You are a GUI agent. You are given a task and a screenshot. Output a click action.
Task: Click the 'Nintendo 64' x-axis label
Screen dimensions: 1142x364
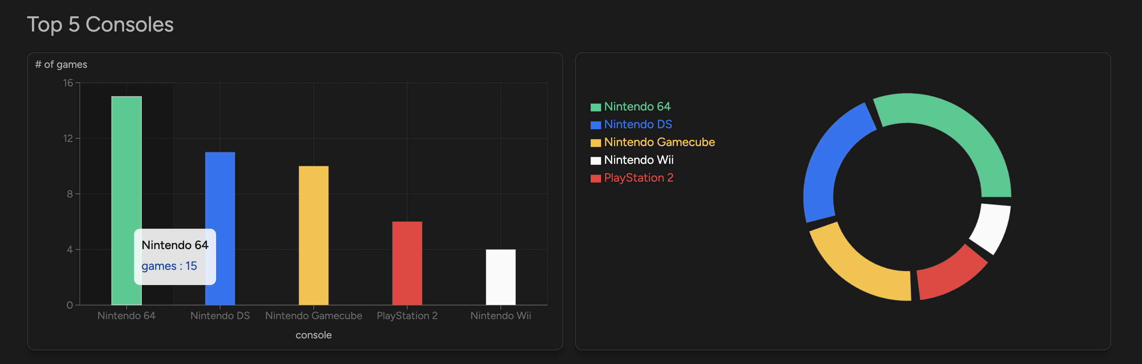[x=126, y=316]
